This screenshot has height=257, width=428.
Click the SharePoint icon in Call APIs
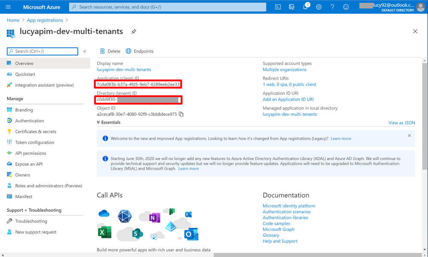[x=137, y=233]
